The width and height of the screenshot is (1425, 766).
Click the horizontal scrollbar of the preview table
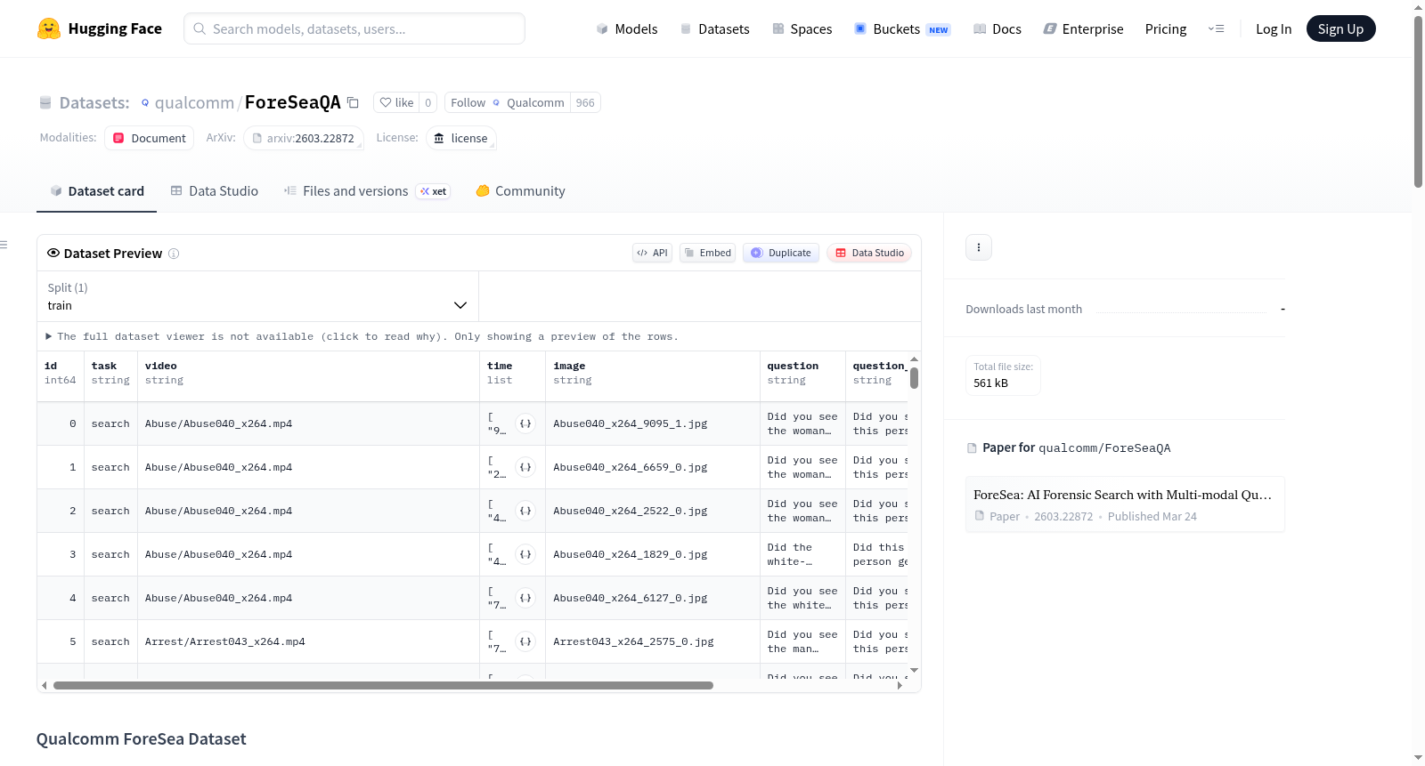coord(383,685)
